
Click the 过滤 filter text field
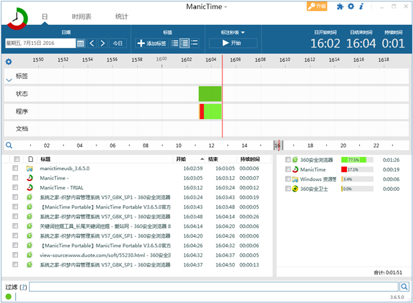[x=213, y=286]
